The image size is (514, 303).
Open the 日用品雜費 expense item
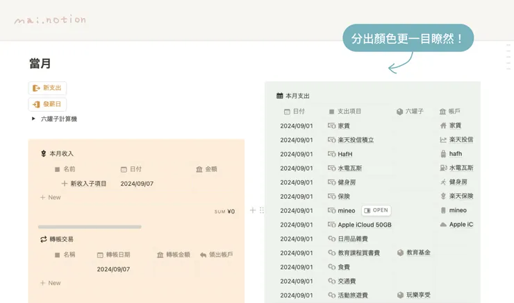click(x=353, y=239)
